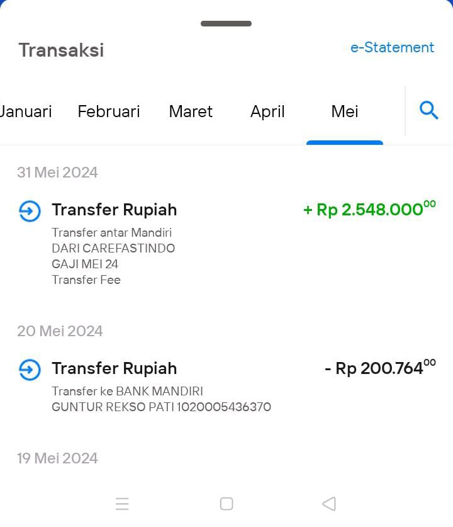
Task: Tap the 31 Mei Transfer Rupiah title
Action: pos(114,210)
